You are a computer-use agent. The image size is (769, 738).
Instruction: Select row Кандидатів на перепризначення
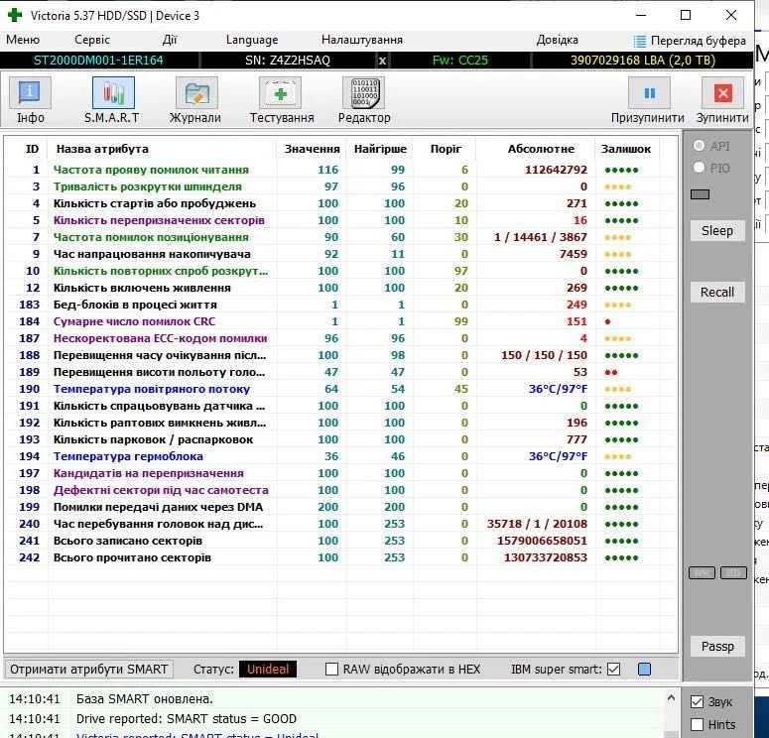click(341, 473)
